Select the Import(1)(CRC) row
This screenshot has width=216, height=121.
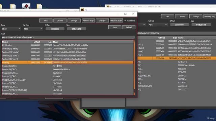click(67, 76)
